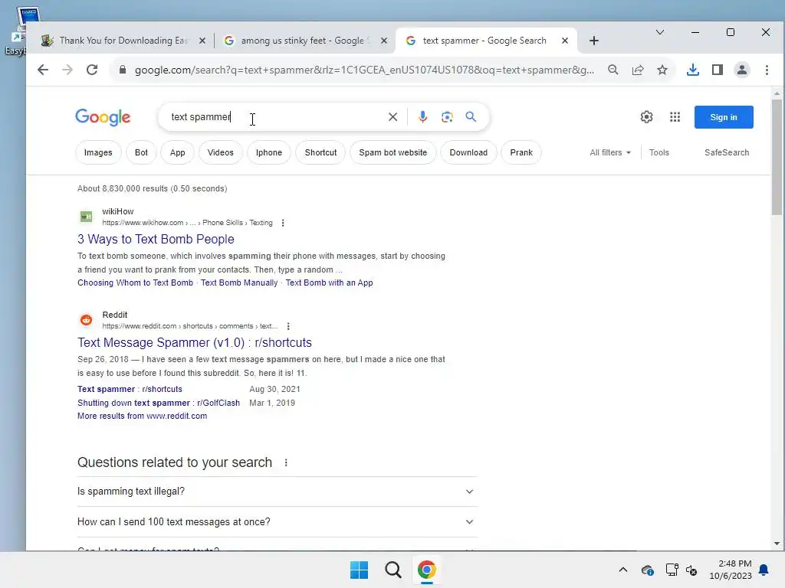The height and width of the screenshot is (588, 785).
Task: Click in the Google search input field
Action: (x=275, y=117)
